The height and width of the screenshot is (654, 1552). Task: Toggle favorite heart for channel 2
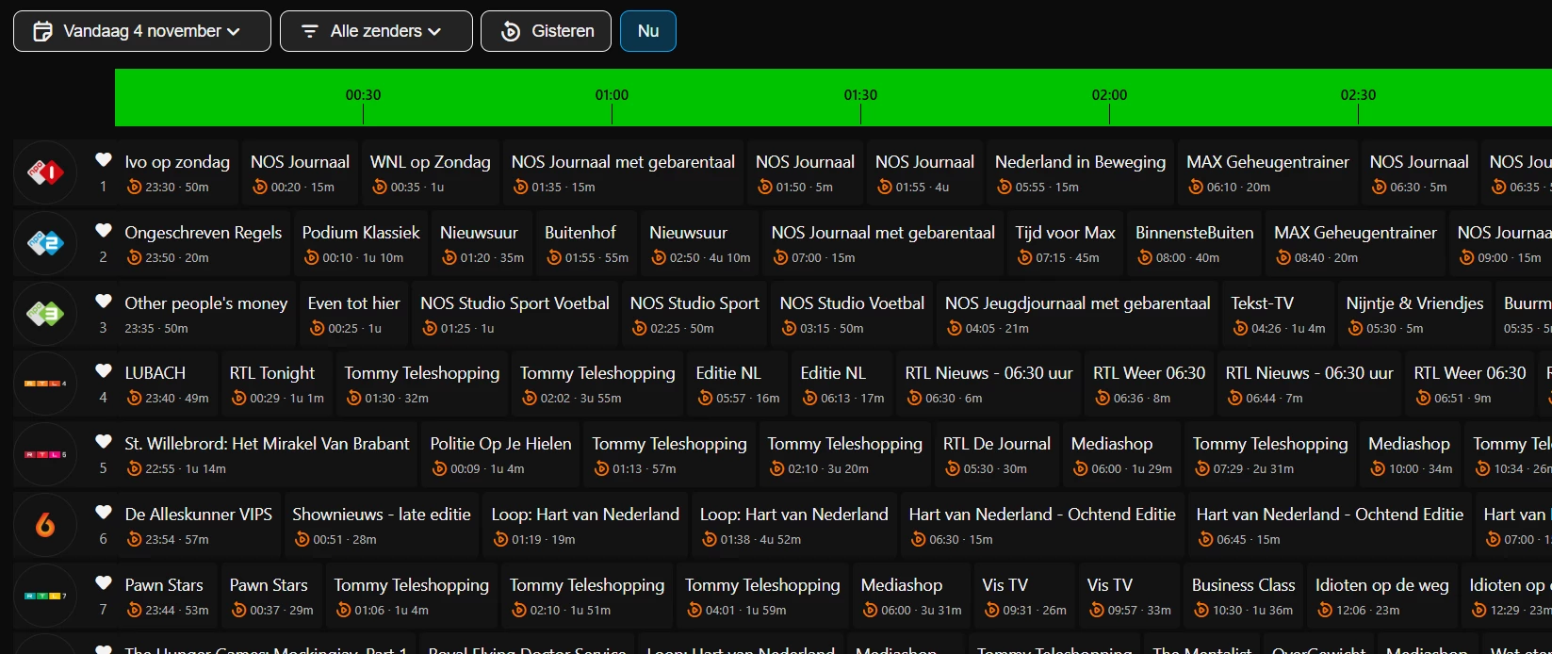[104, 231]
